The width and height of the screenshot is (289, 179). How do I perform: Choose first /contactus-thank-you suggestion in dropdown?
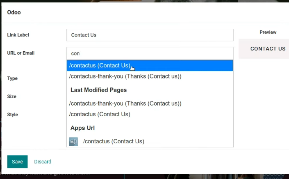pos(150,76)
